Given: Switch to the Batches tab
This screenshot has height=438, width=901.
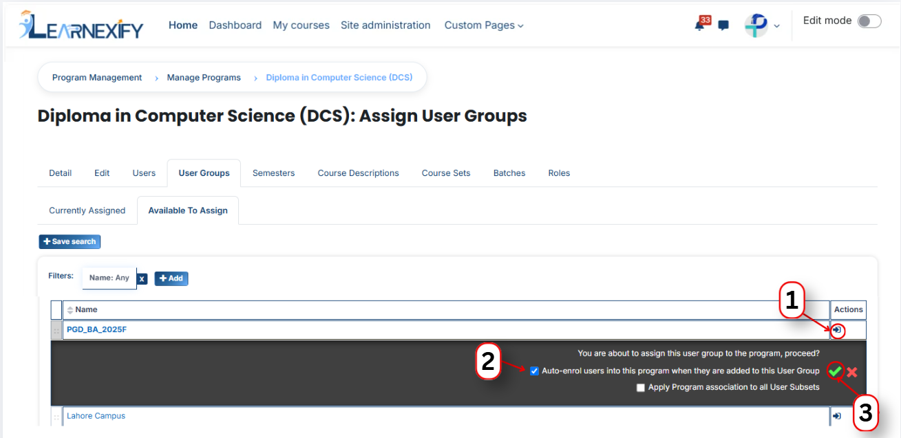Looking at the screenshot, I should pyautogui.click(x=509, y=173).
